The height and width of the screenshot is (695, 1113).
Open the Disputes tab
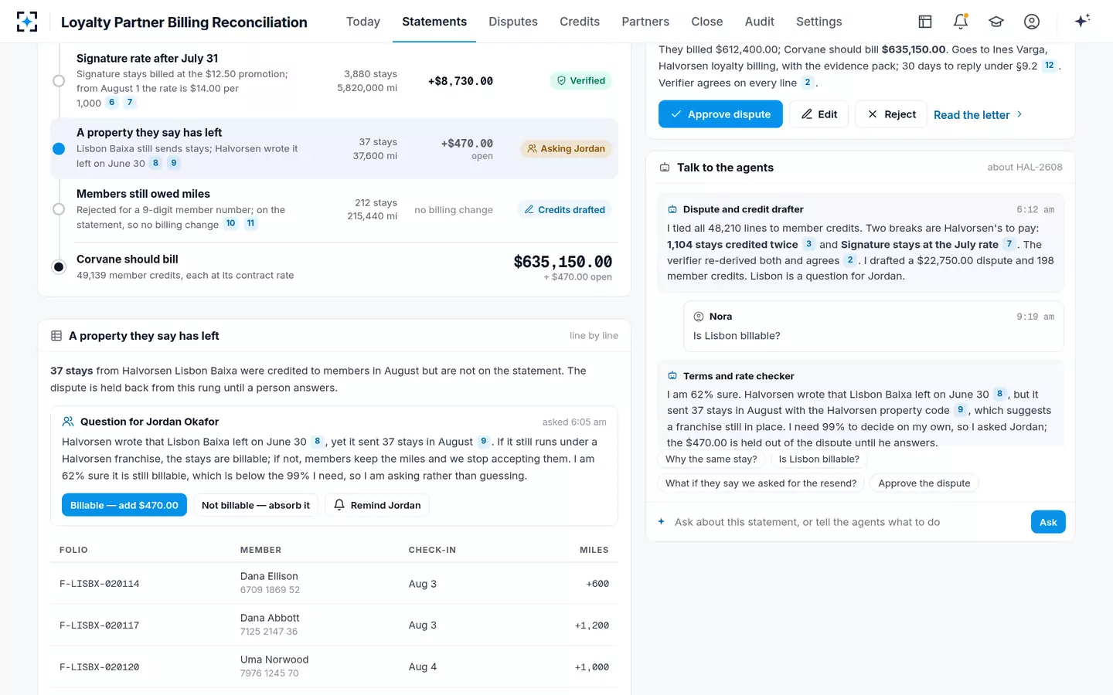(513, 22)
